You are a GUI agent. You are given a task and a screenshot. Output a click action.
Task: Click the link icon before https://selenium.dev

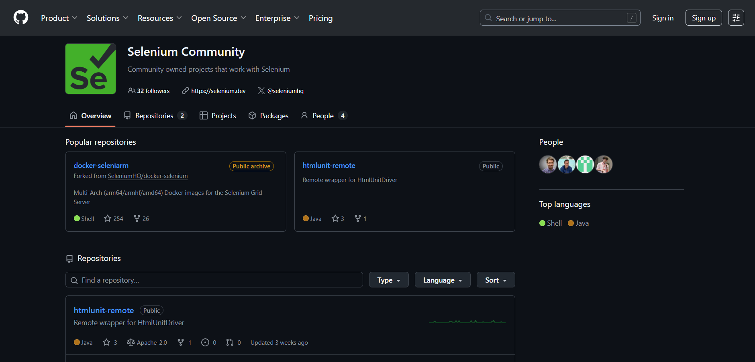[x=185, y=91]
